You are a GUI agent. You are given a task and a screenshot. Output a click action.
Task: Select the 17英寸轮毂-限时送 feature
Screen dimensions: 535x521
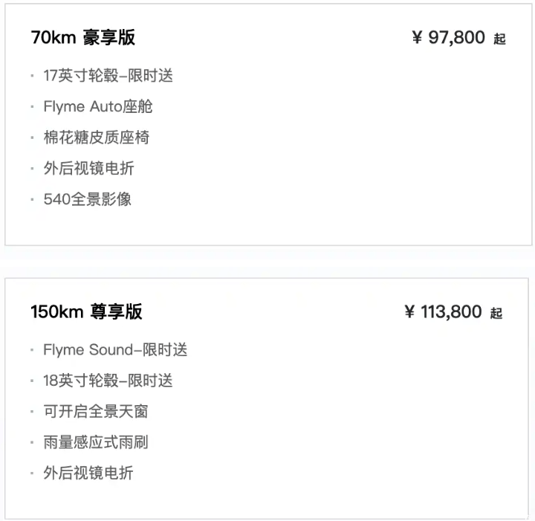click(x=108, y=75)
